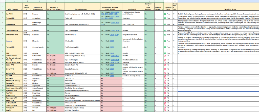The height and width of the screenshot is (112, 259).
Task: Open the Parent Company column filter
Action: (99, 9)
